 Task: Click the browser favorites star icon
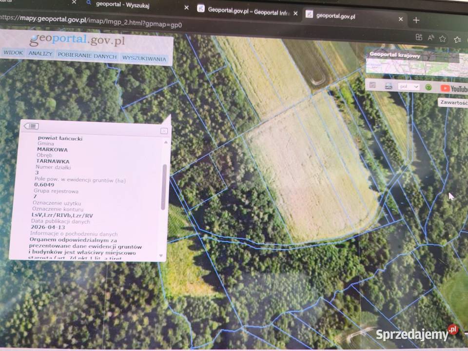[442, 39]
